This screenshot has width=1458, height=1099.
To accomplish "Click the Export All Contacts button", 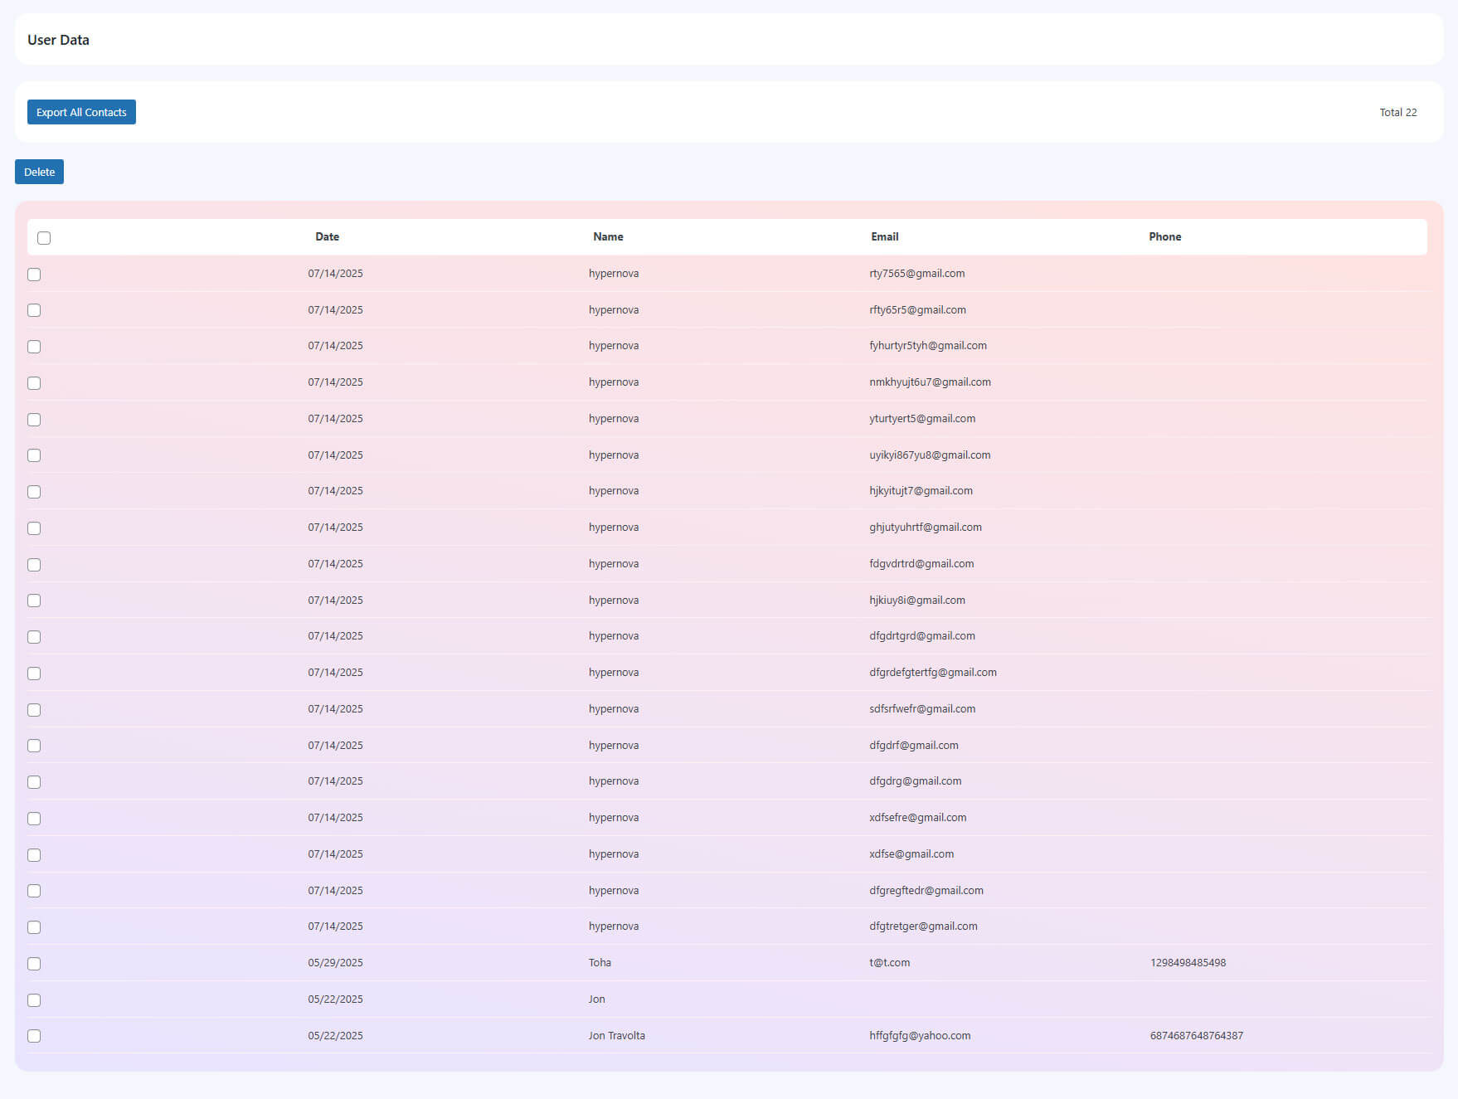I will (x=81, y=112).
